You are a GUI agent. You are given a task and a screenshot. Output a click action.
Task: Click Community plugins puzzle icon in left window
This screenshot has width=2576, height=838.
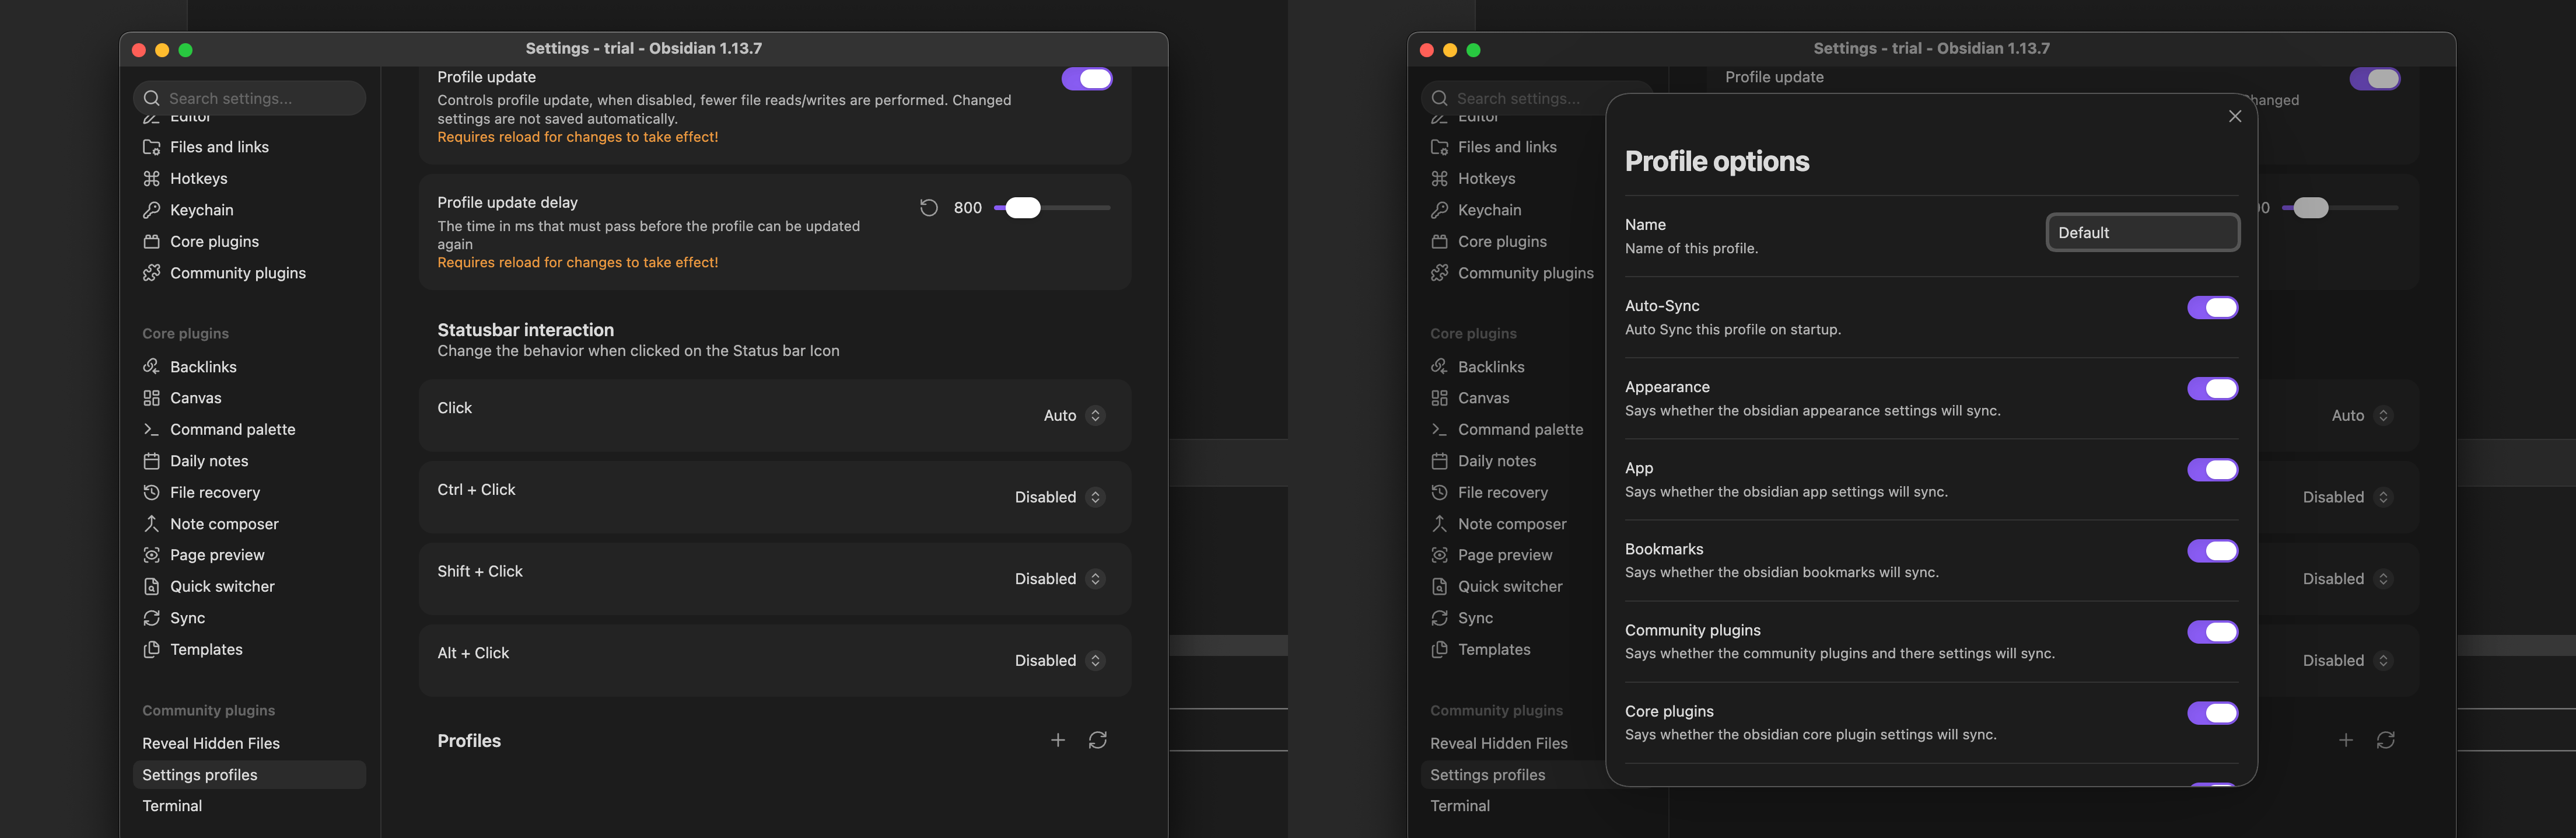pos(151,273)
